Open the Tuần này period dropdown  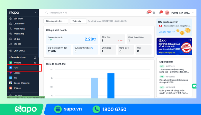(x=78, y=21)
